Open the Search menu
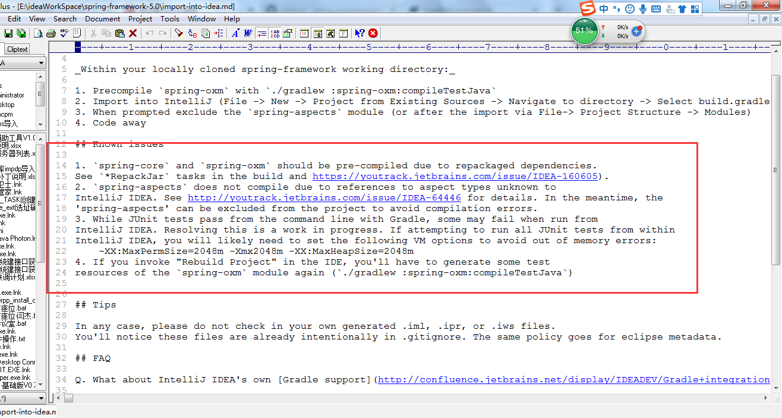Viewport: 782px width, 418px height. (65, 18)
